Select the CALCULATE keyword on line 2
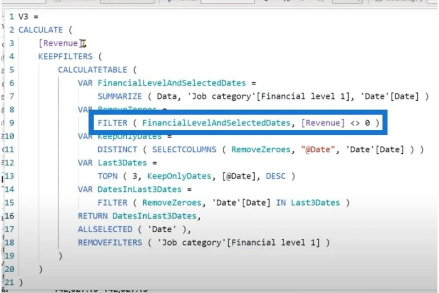The width and height of the screenshot is (439, 293). [x=41, y=30]
